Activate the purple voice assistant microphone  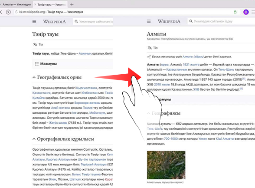[x=246, y=12]
